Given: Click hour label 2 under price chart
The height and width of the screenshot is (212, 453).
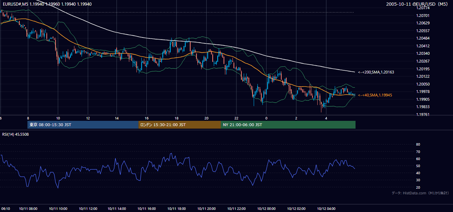Looking at the screenshot, I should coord(296,118).
